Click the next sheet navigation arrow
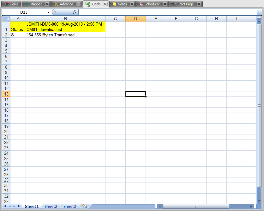 coord(15,206)
